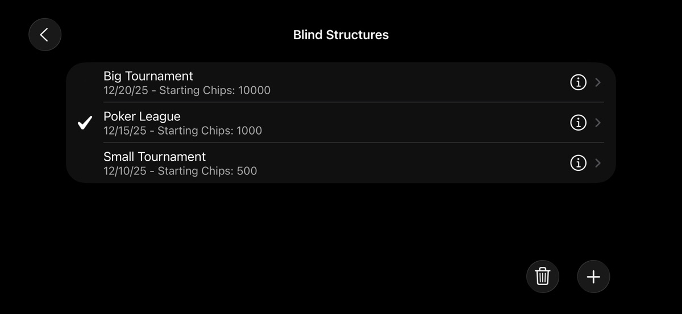Open info for Poker League

578,123
